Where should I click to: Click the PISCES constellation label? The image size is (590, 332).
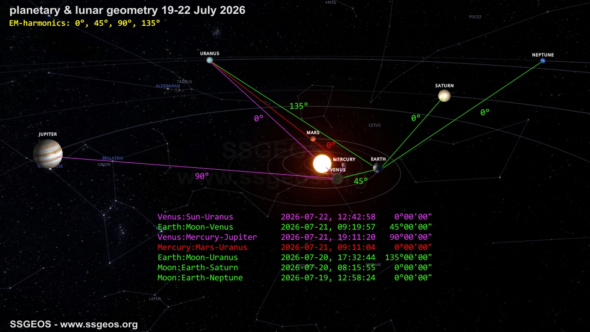pos(475,17)
